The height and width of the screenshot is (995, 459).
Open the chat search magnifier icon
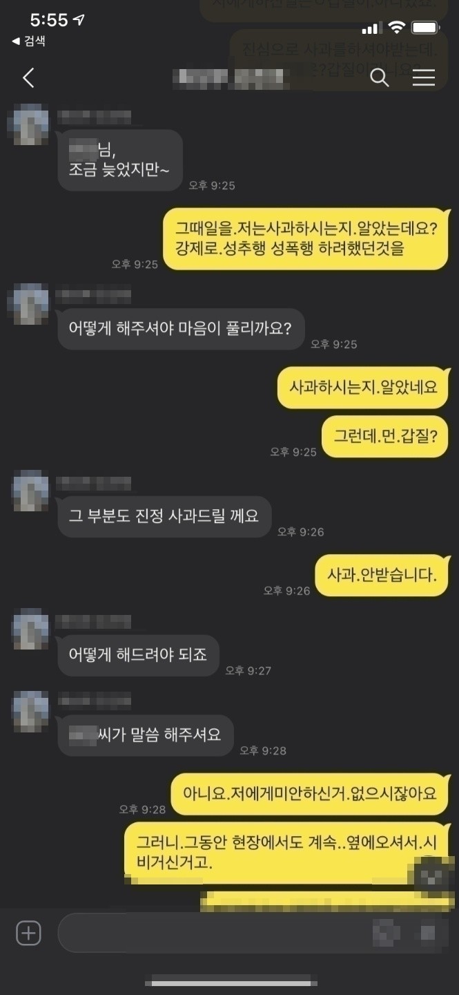click(380, 77)
